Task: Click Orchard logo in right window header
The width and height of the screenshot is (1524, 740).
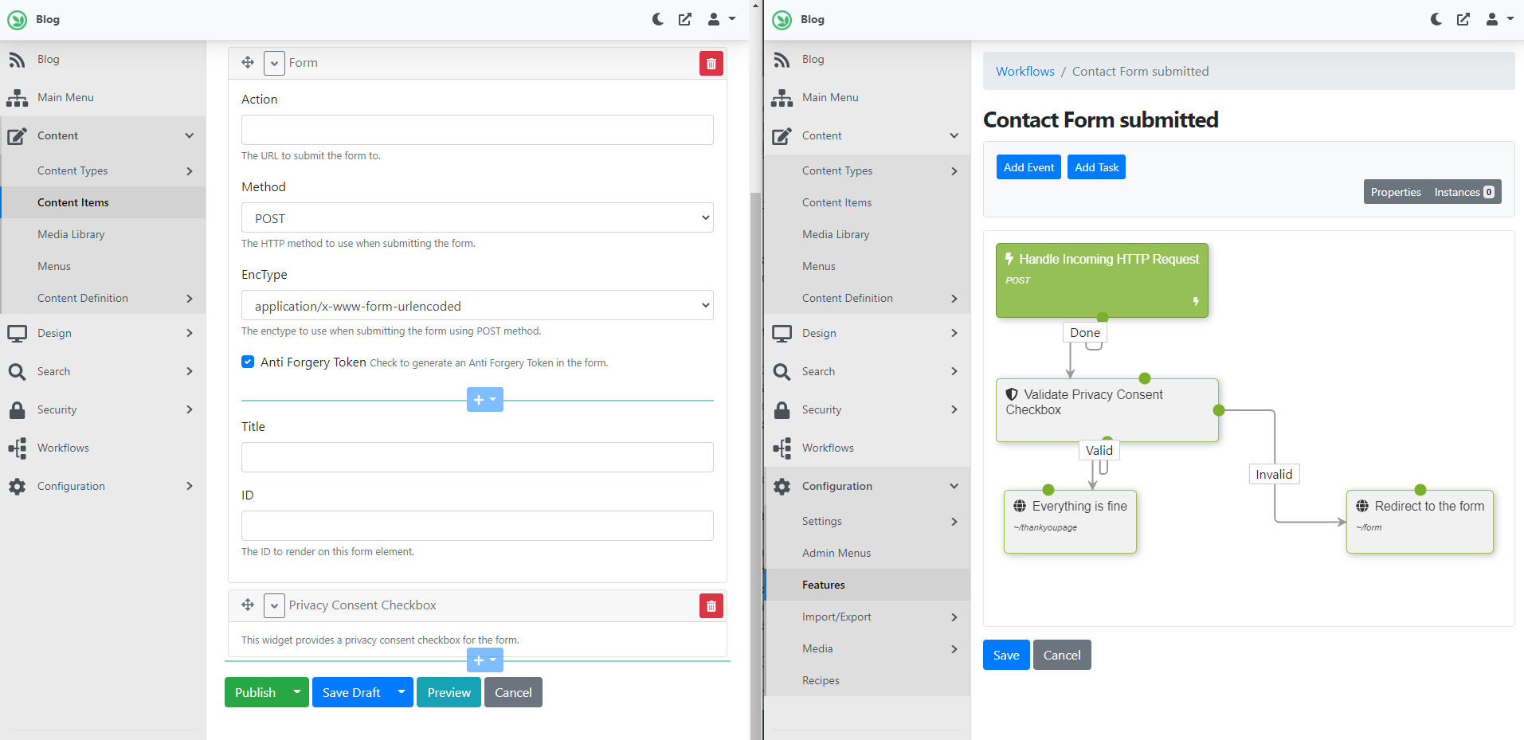Action: click(x=782, y=19)
